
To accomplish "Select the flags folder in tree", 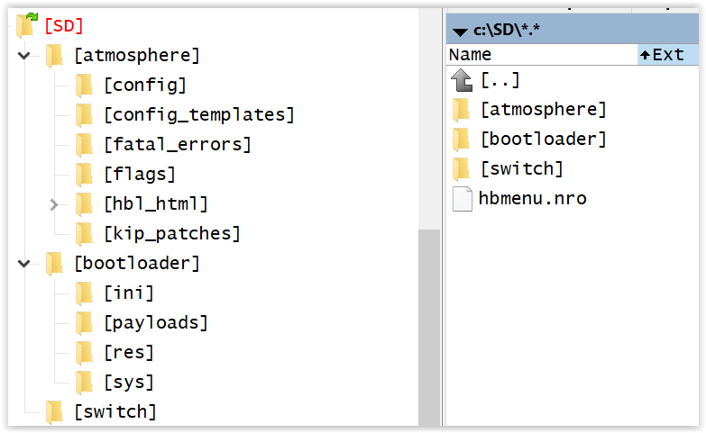I will [x=140, y=175].
